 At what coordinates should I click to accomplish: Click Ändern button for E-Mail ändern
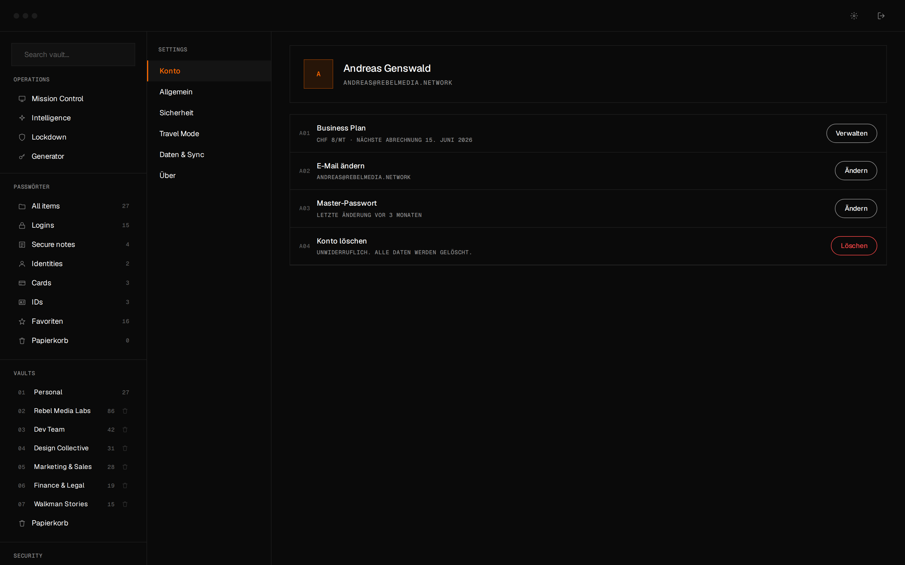tap(856, 171)
